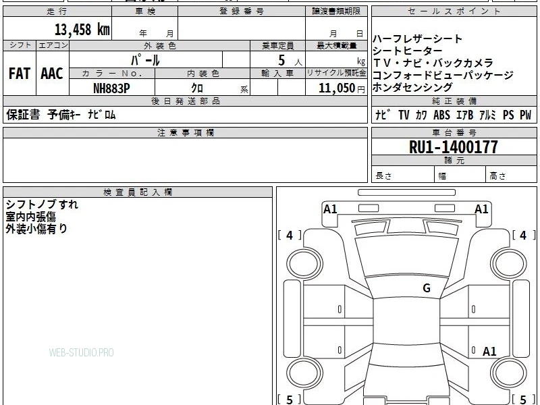This screenshot has height=405, width=540.
Task: Click TV in genuine equipment row
Action: point(404,115)
